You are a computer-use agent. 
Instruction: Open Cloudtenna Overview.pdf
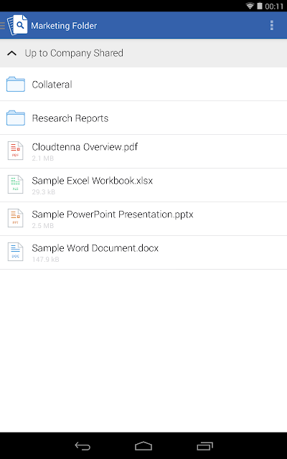click(x=143, y=151)
